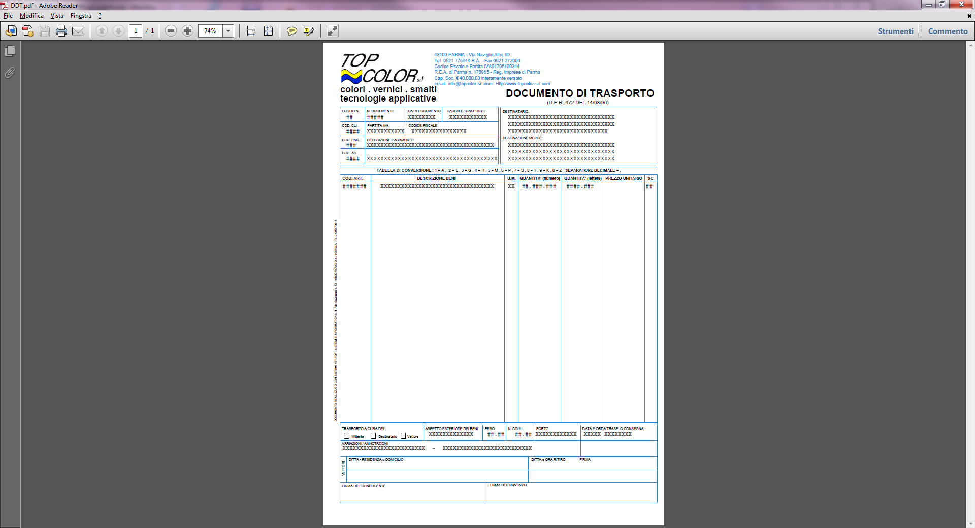
Task: Print the document using printer icon
Action: [x=61, y=31]
